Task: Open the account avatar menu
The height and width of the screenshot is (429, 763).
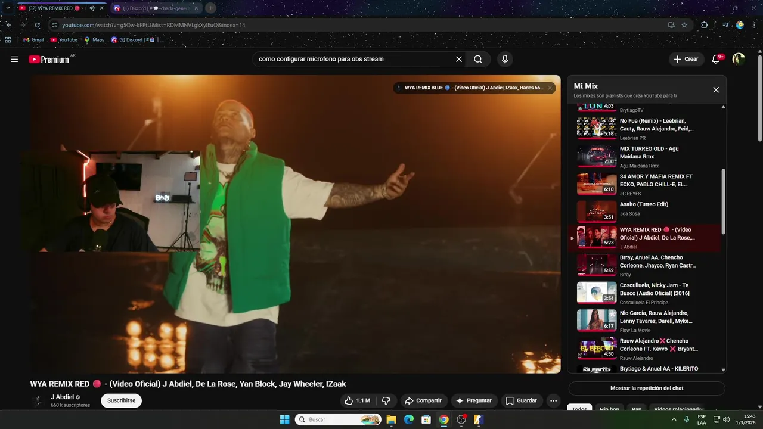Action: click(x=739, y=59)
